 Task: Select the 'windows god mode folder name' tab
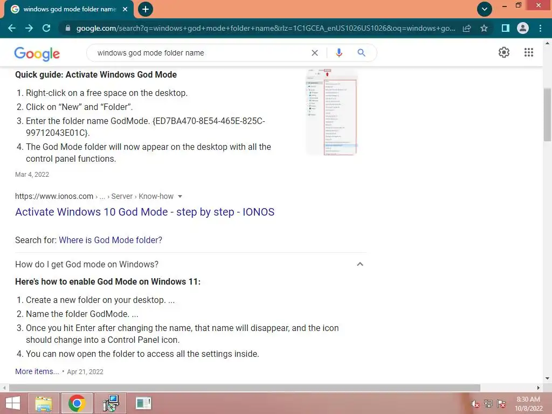(x=70, y=9)
